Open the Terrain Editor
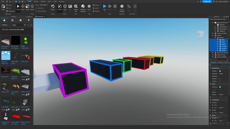The image size is (230, 129). pyautogui.click(x=53, y=7)
